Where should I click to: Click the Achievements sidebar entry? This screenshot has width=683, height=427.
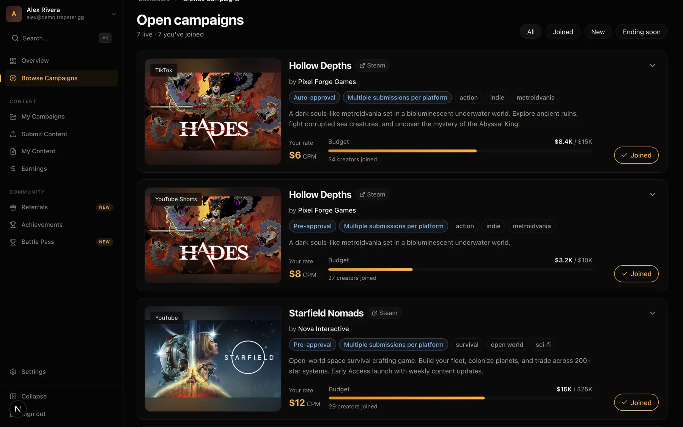click(61, 225)
